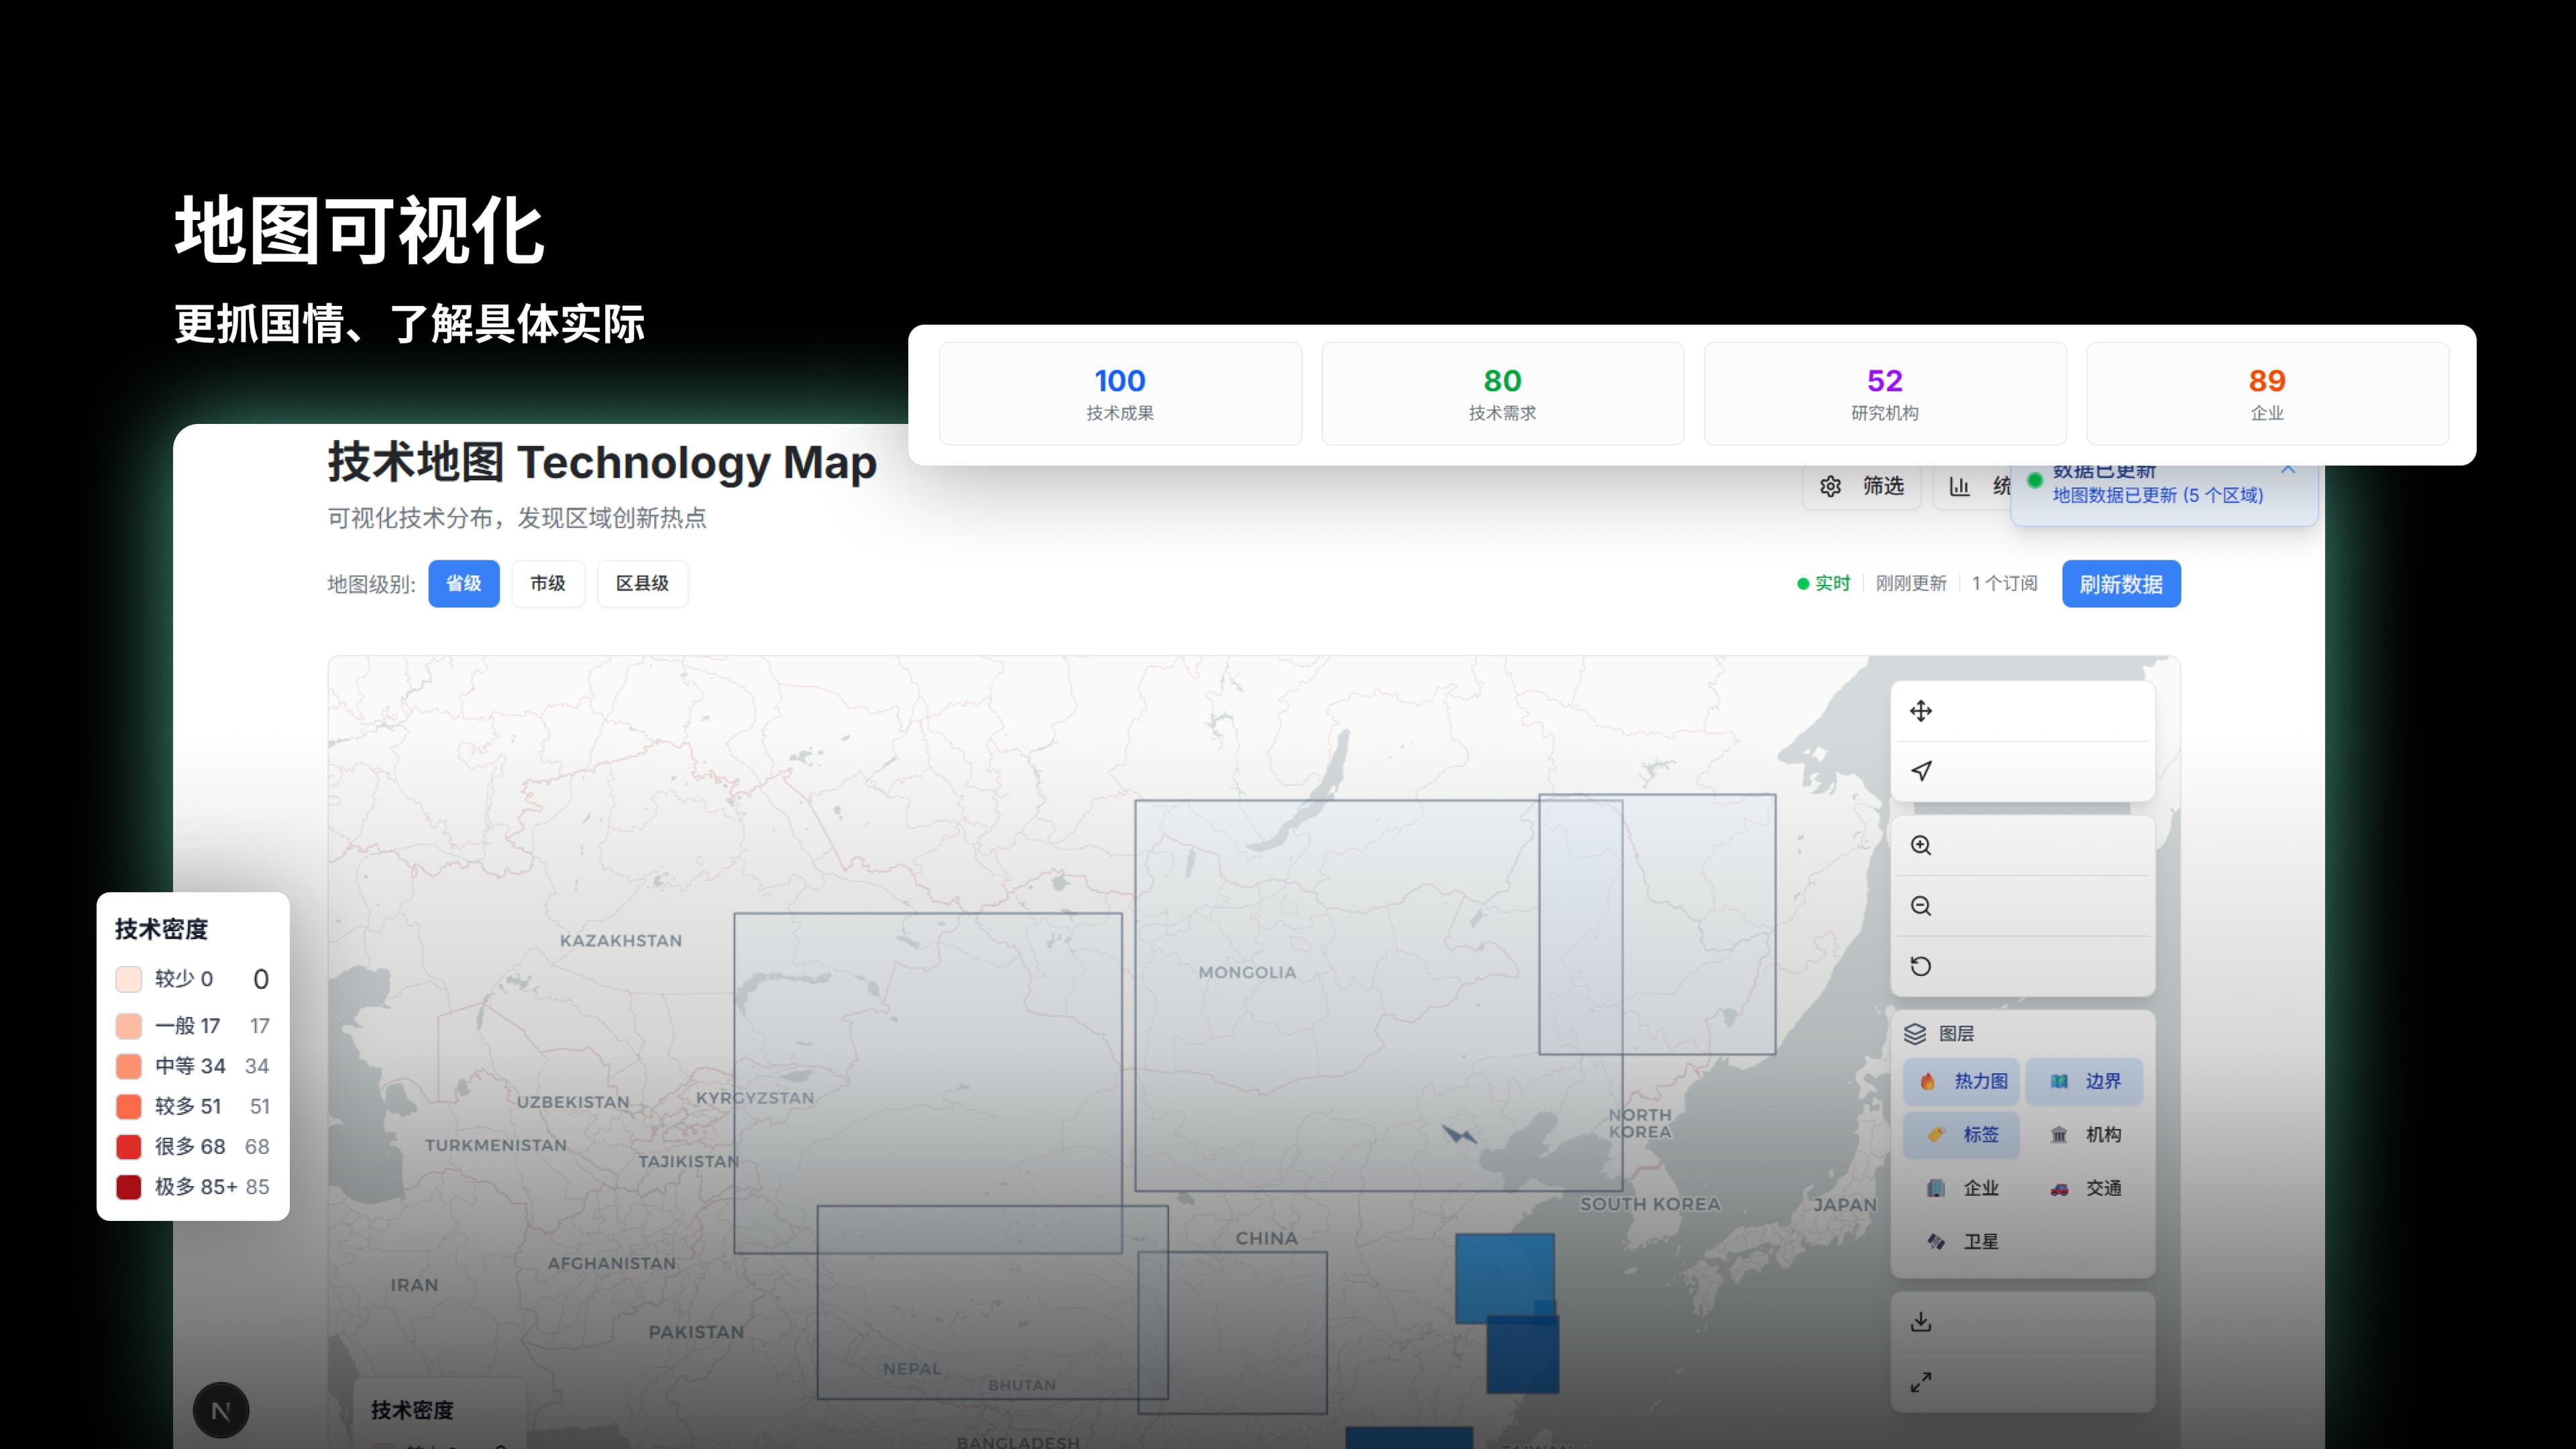
Task: Click the 52 研究机构 statistics card
Action: tap(1885, 394)
